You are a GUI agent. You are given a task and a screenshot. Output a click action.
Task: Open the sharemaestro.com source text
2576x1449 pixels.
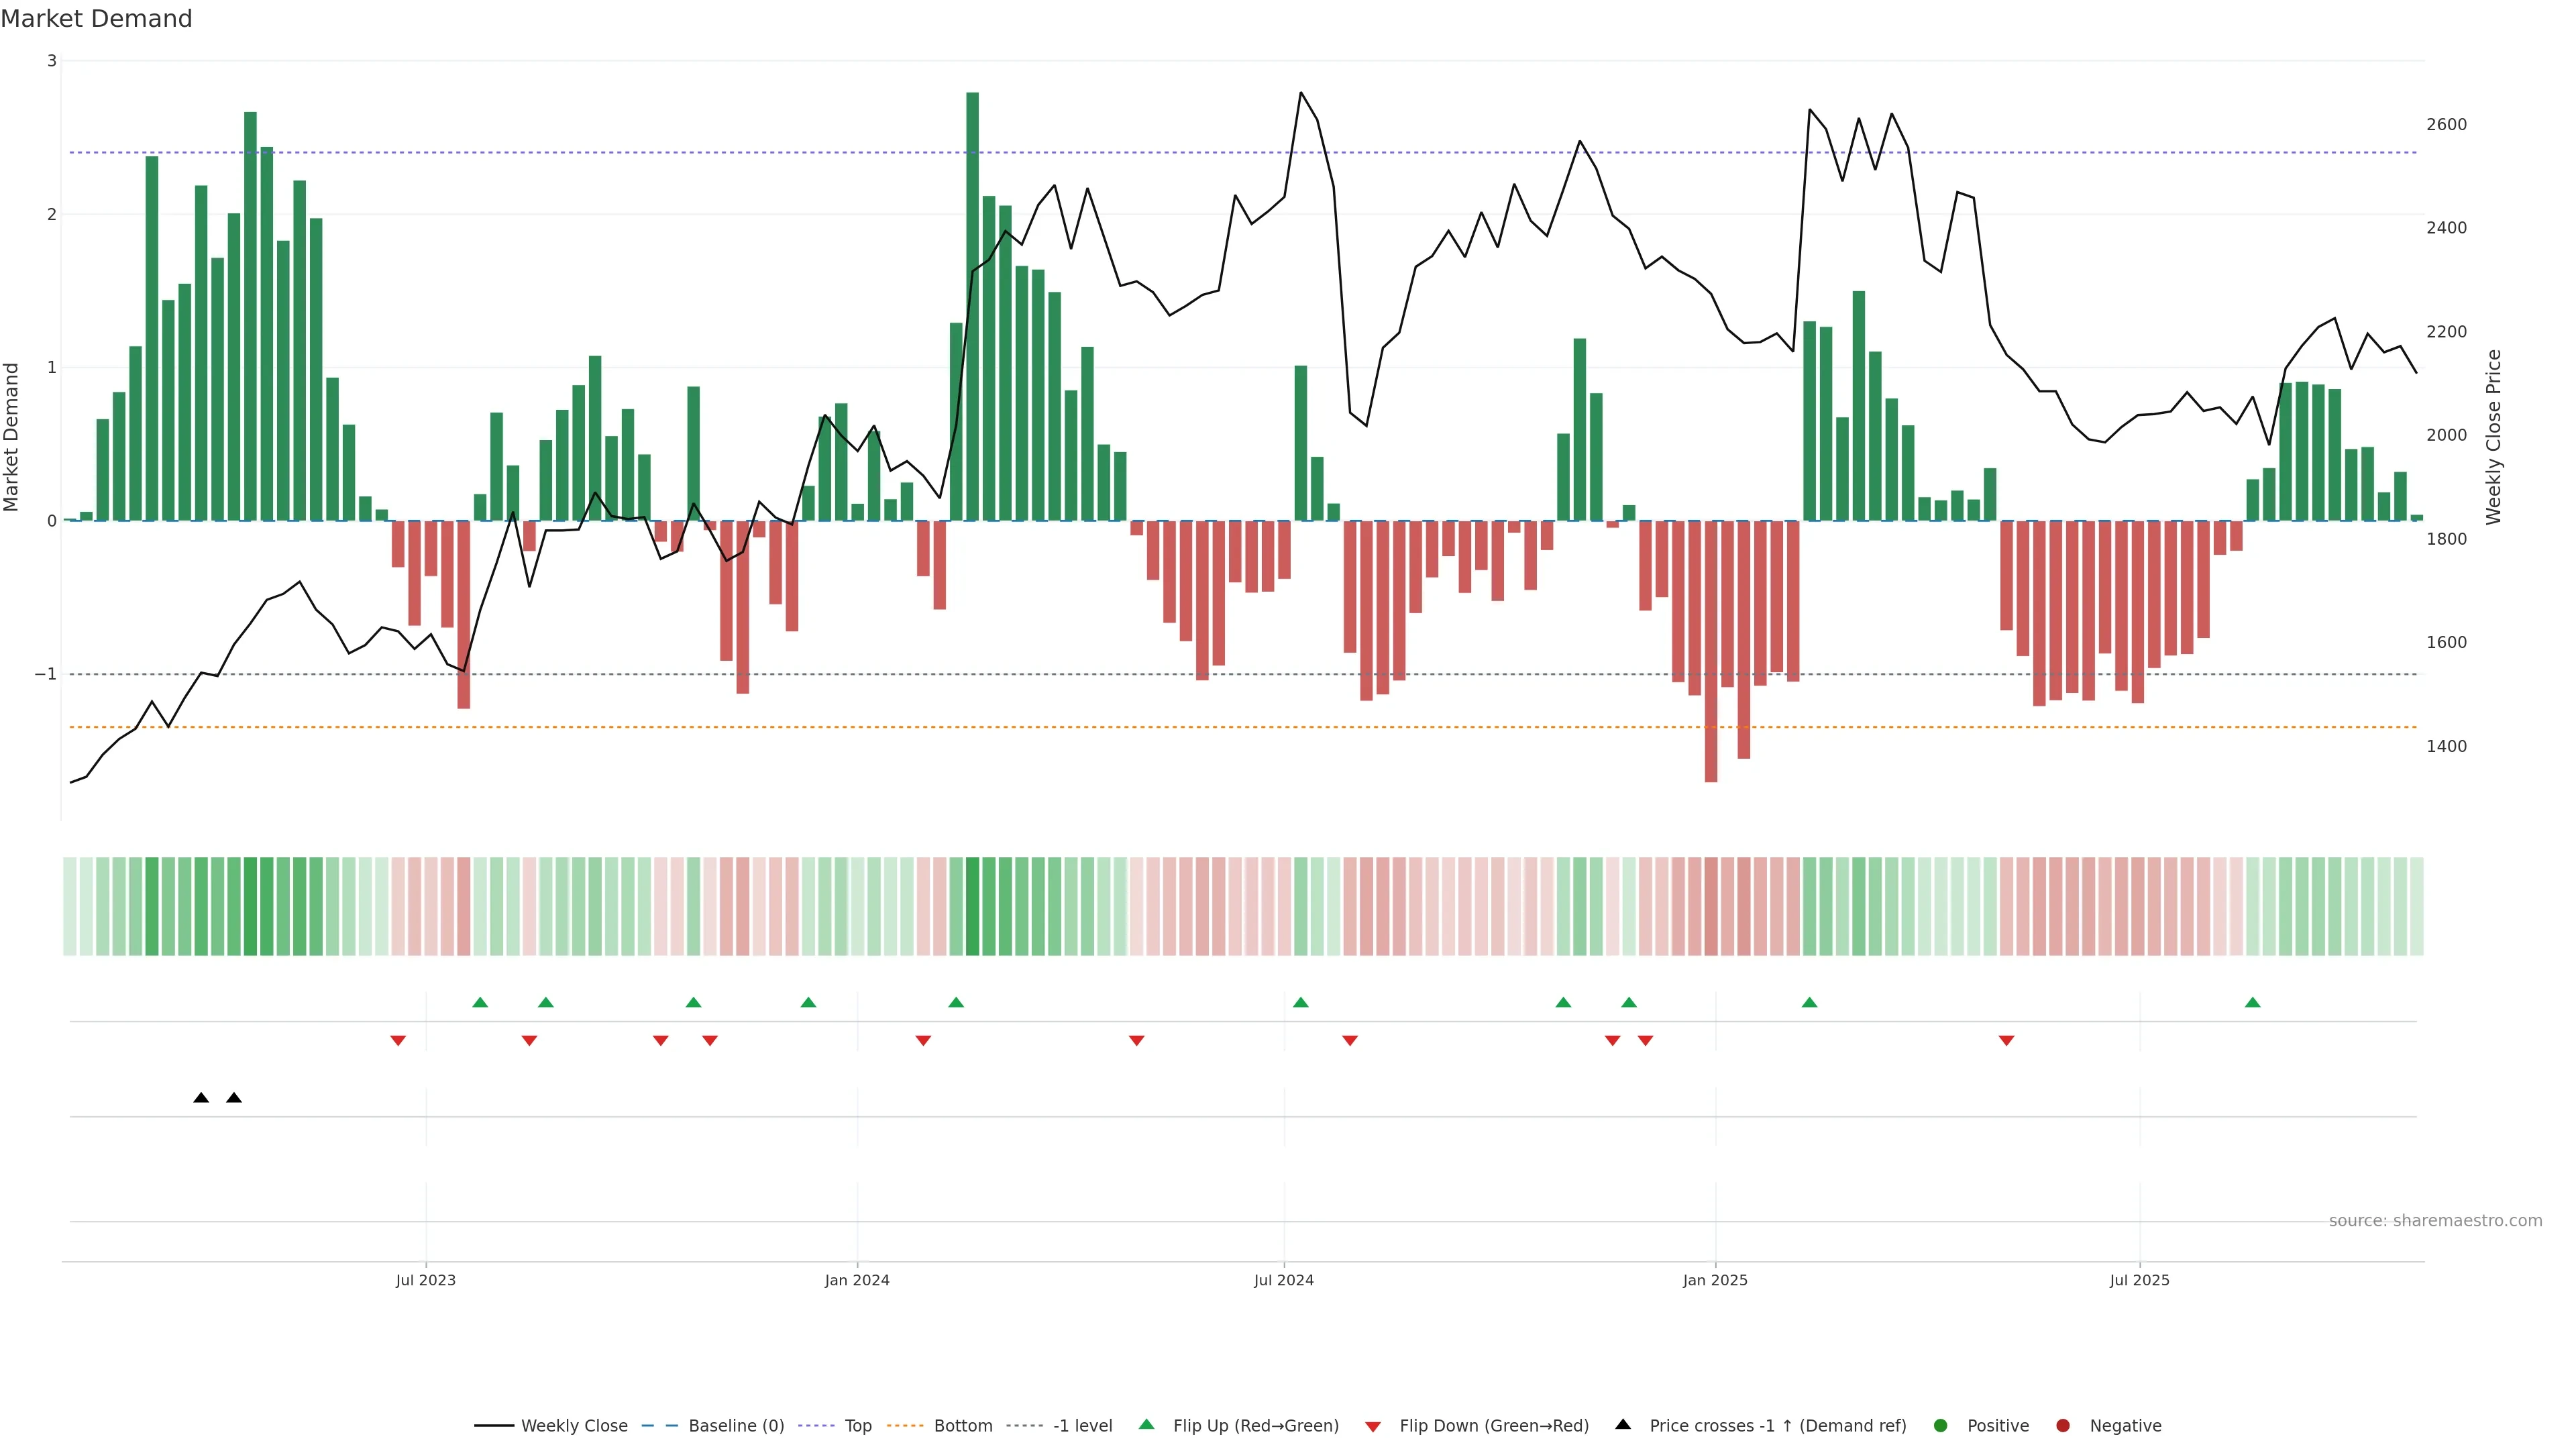(2435, 1221)
